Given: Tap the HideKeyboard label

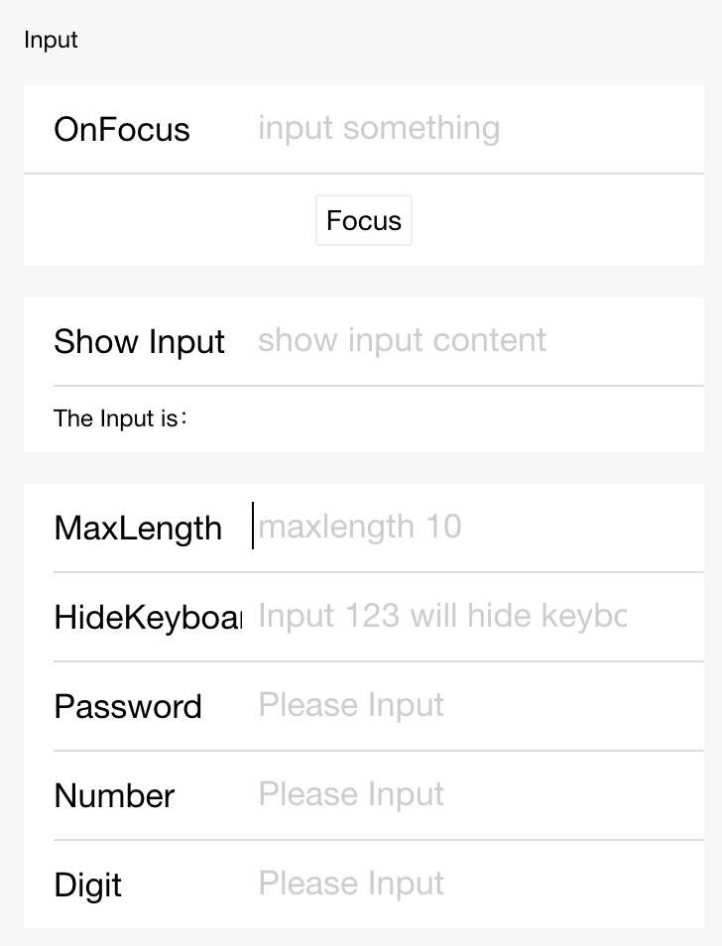Looking at the screenshot, I should click(146, 617).
